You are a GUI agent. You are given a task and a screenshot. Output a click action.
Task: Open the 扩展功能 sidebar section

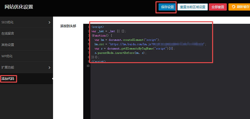(x=26, y=67)
